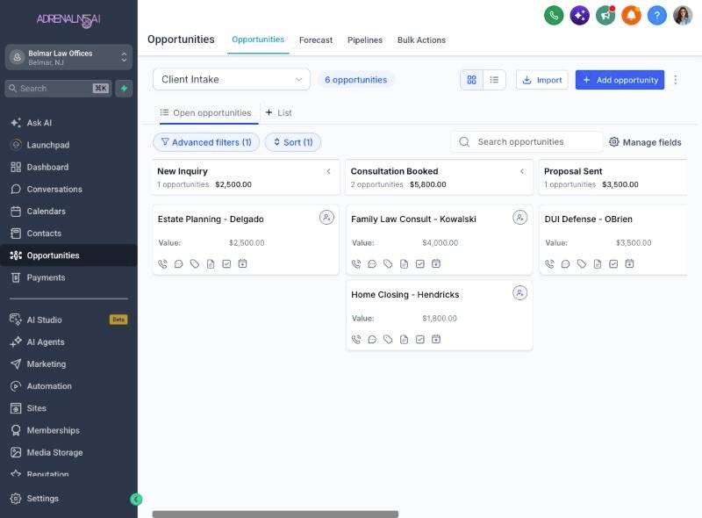
Task: Open notes icon on Home Closing - Hendricks card
Action: point(404,339)
